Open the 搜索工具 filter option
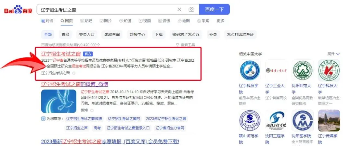 [x=186, y=45]
